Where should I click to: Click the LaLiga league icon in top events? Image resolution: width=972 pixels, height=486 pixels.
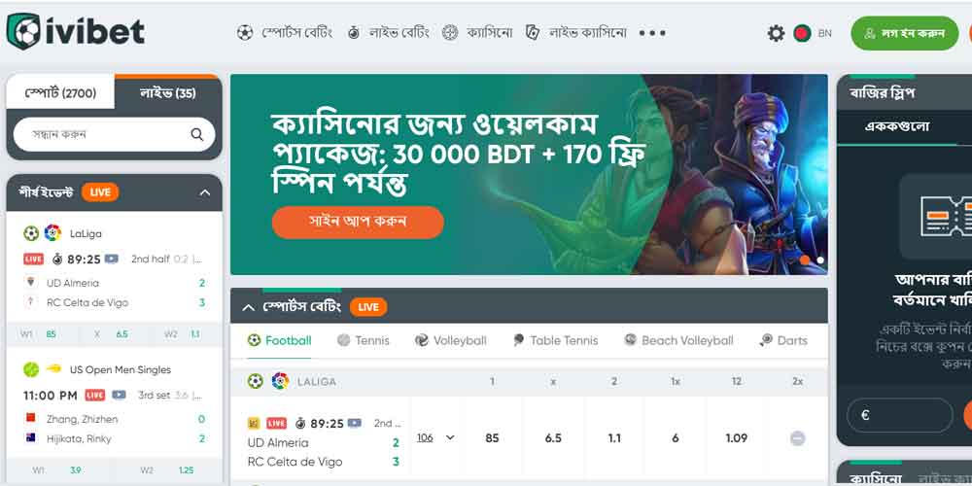[x=52, y=233]
